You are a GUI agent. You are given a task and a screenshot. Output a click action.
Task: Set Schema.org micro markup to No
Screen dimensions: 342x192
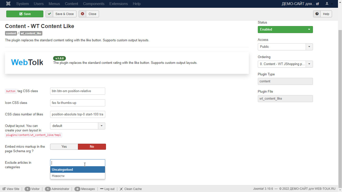[x=92, y=147]
